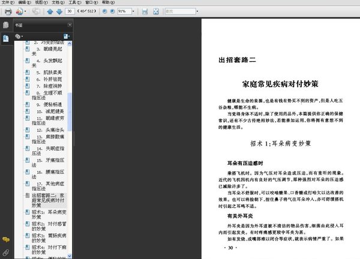The width and height of the screenshot is (360, 259).
Task: Click the zoom in plus button
Action: click(112, 11)
